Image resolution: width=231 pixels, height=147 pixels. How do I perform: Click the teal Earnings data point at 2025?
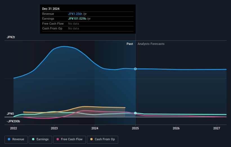[x=135, y=113]
